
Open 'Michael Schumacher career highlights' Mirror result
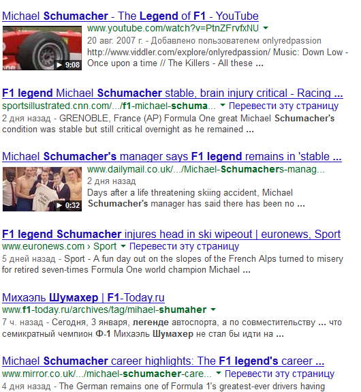pyautogui.click(x=163, y=361)
